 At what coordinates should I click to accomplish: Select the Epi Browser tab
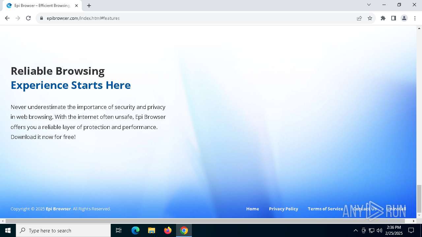coord(42,6)
